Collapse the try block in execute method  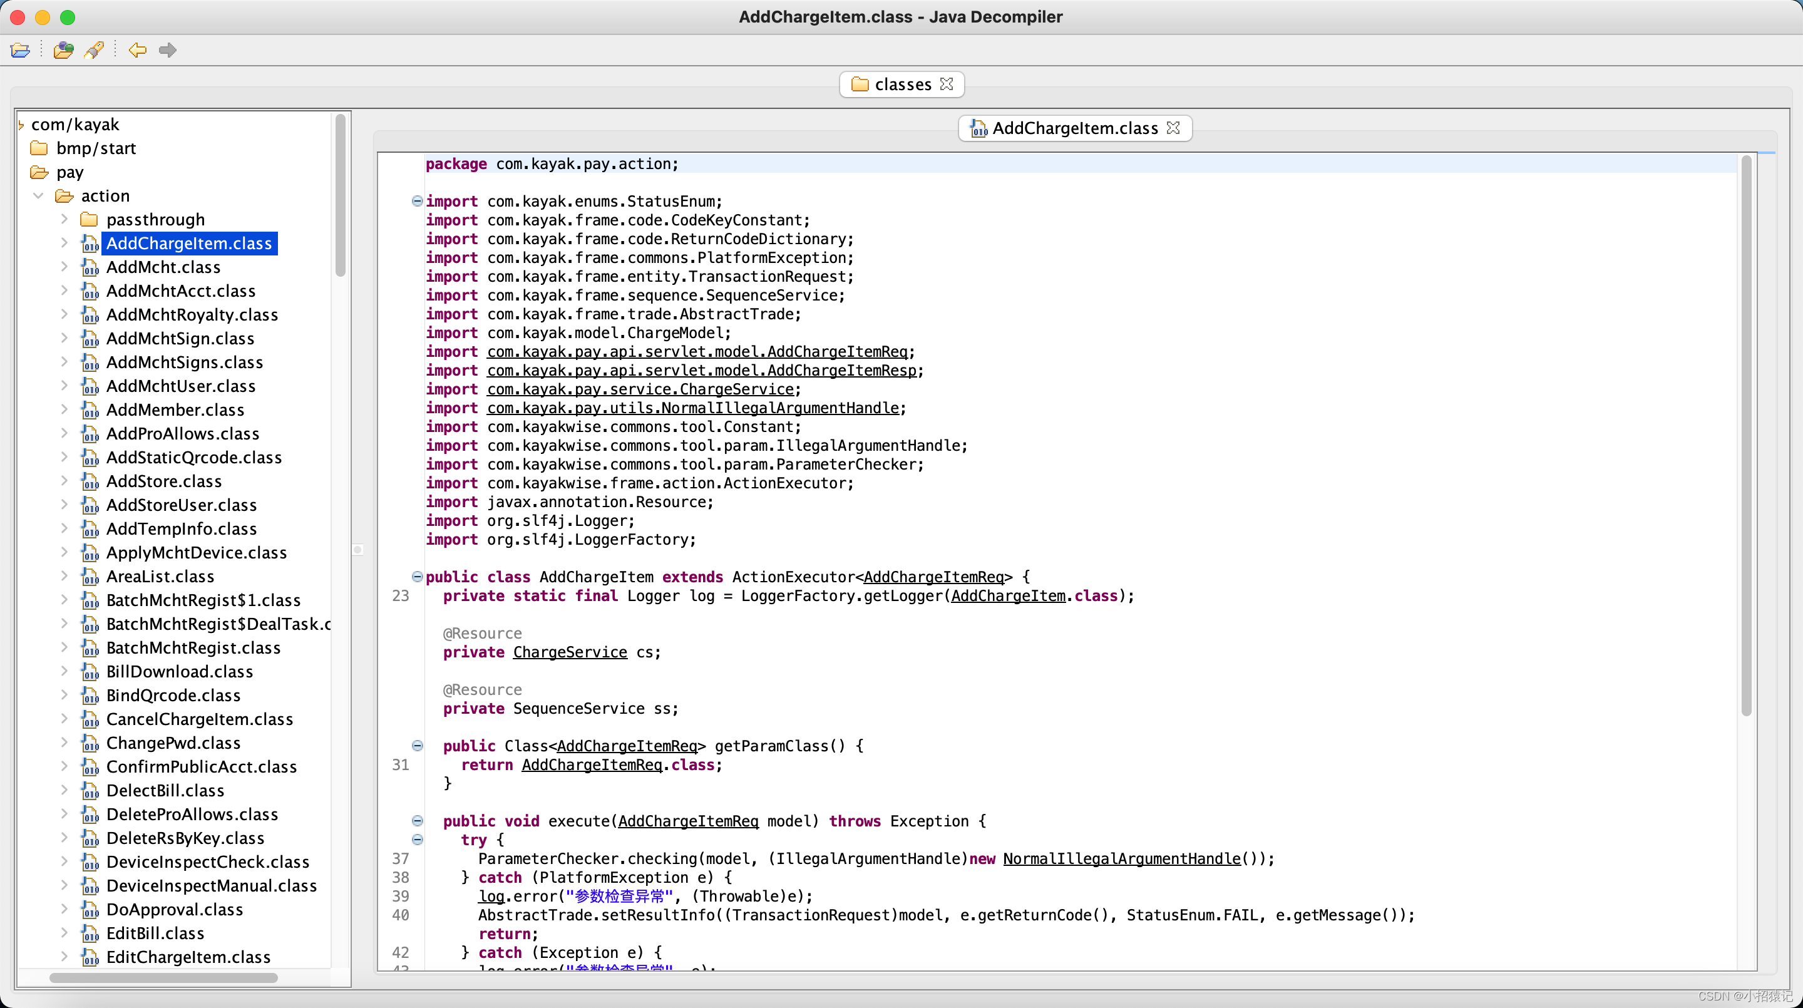click(418, 840)
